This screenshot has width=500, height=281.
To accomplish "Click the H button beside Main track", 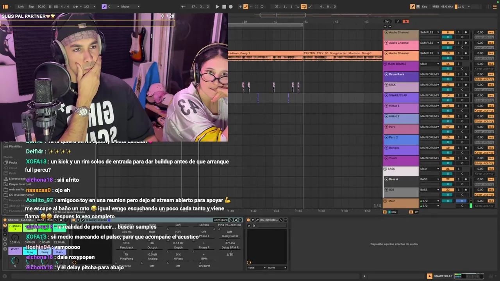I will point(411,212).
